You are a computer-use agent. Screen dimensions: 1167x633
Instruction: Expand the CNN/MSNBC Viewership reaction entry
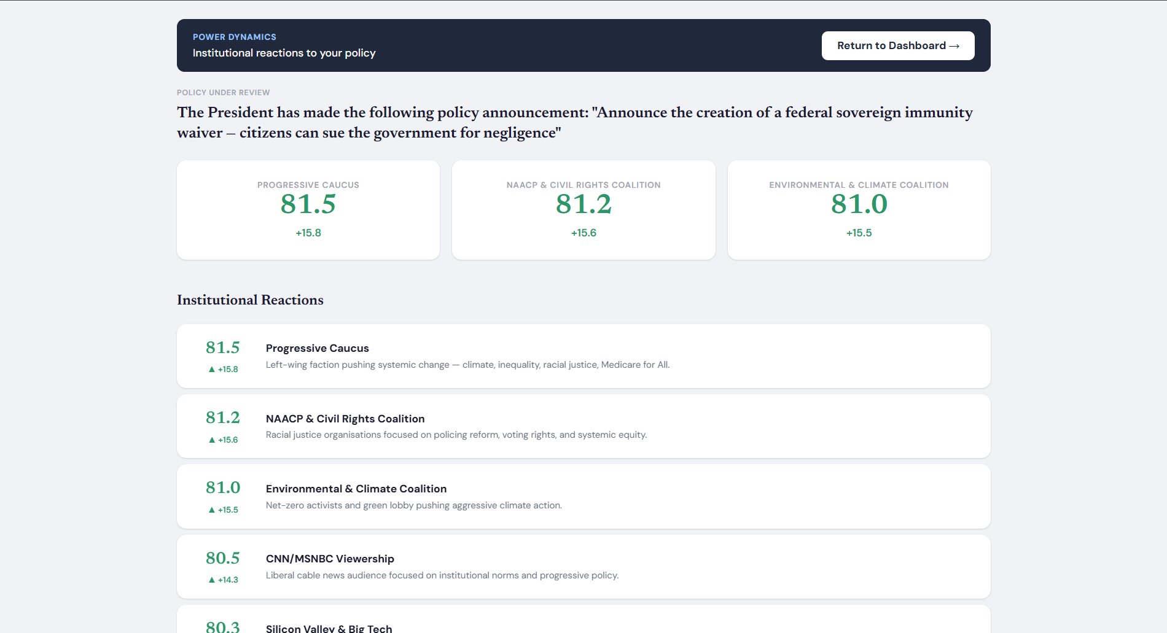click(x=583, y=566)
